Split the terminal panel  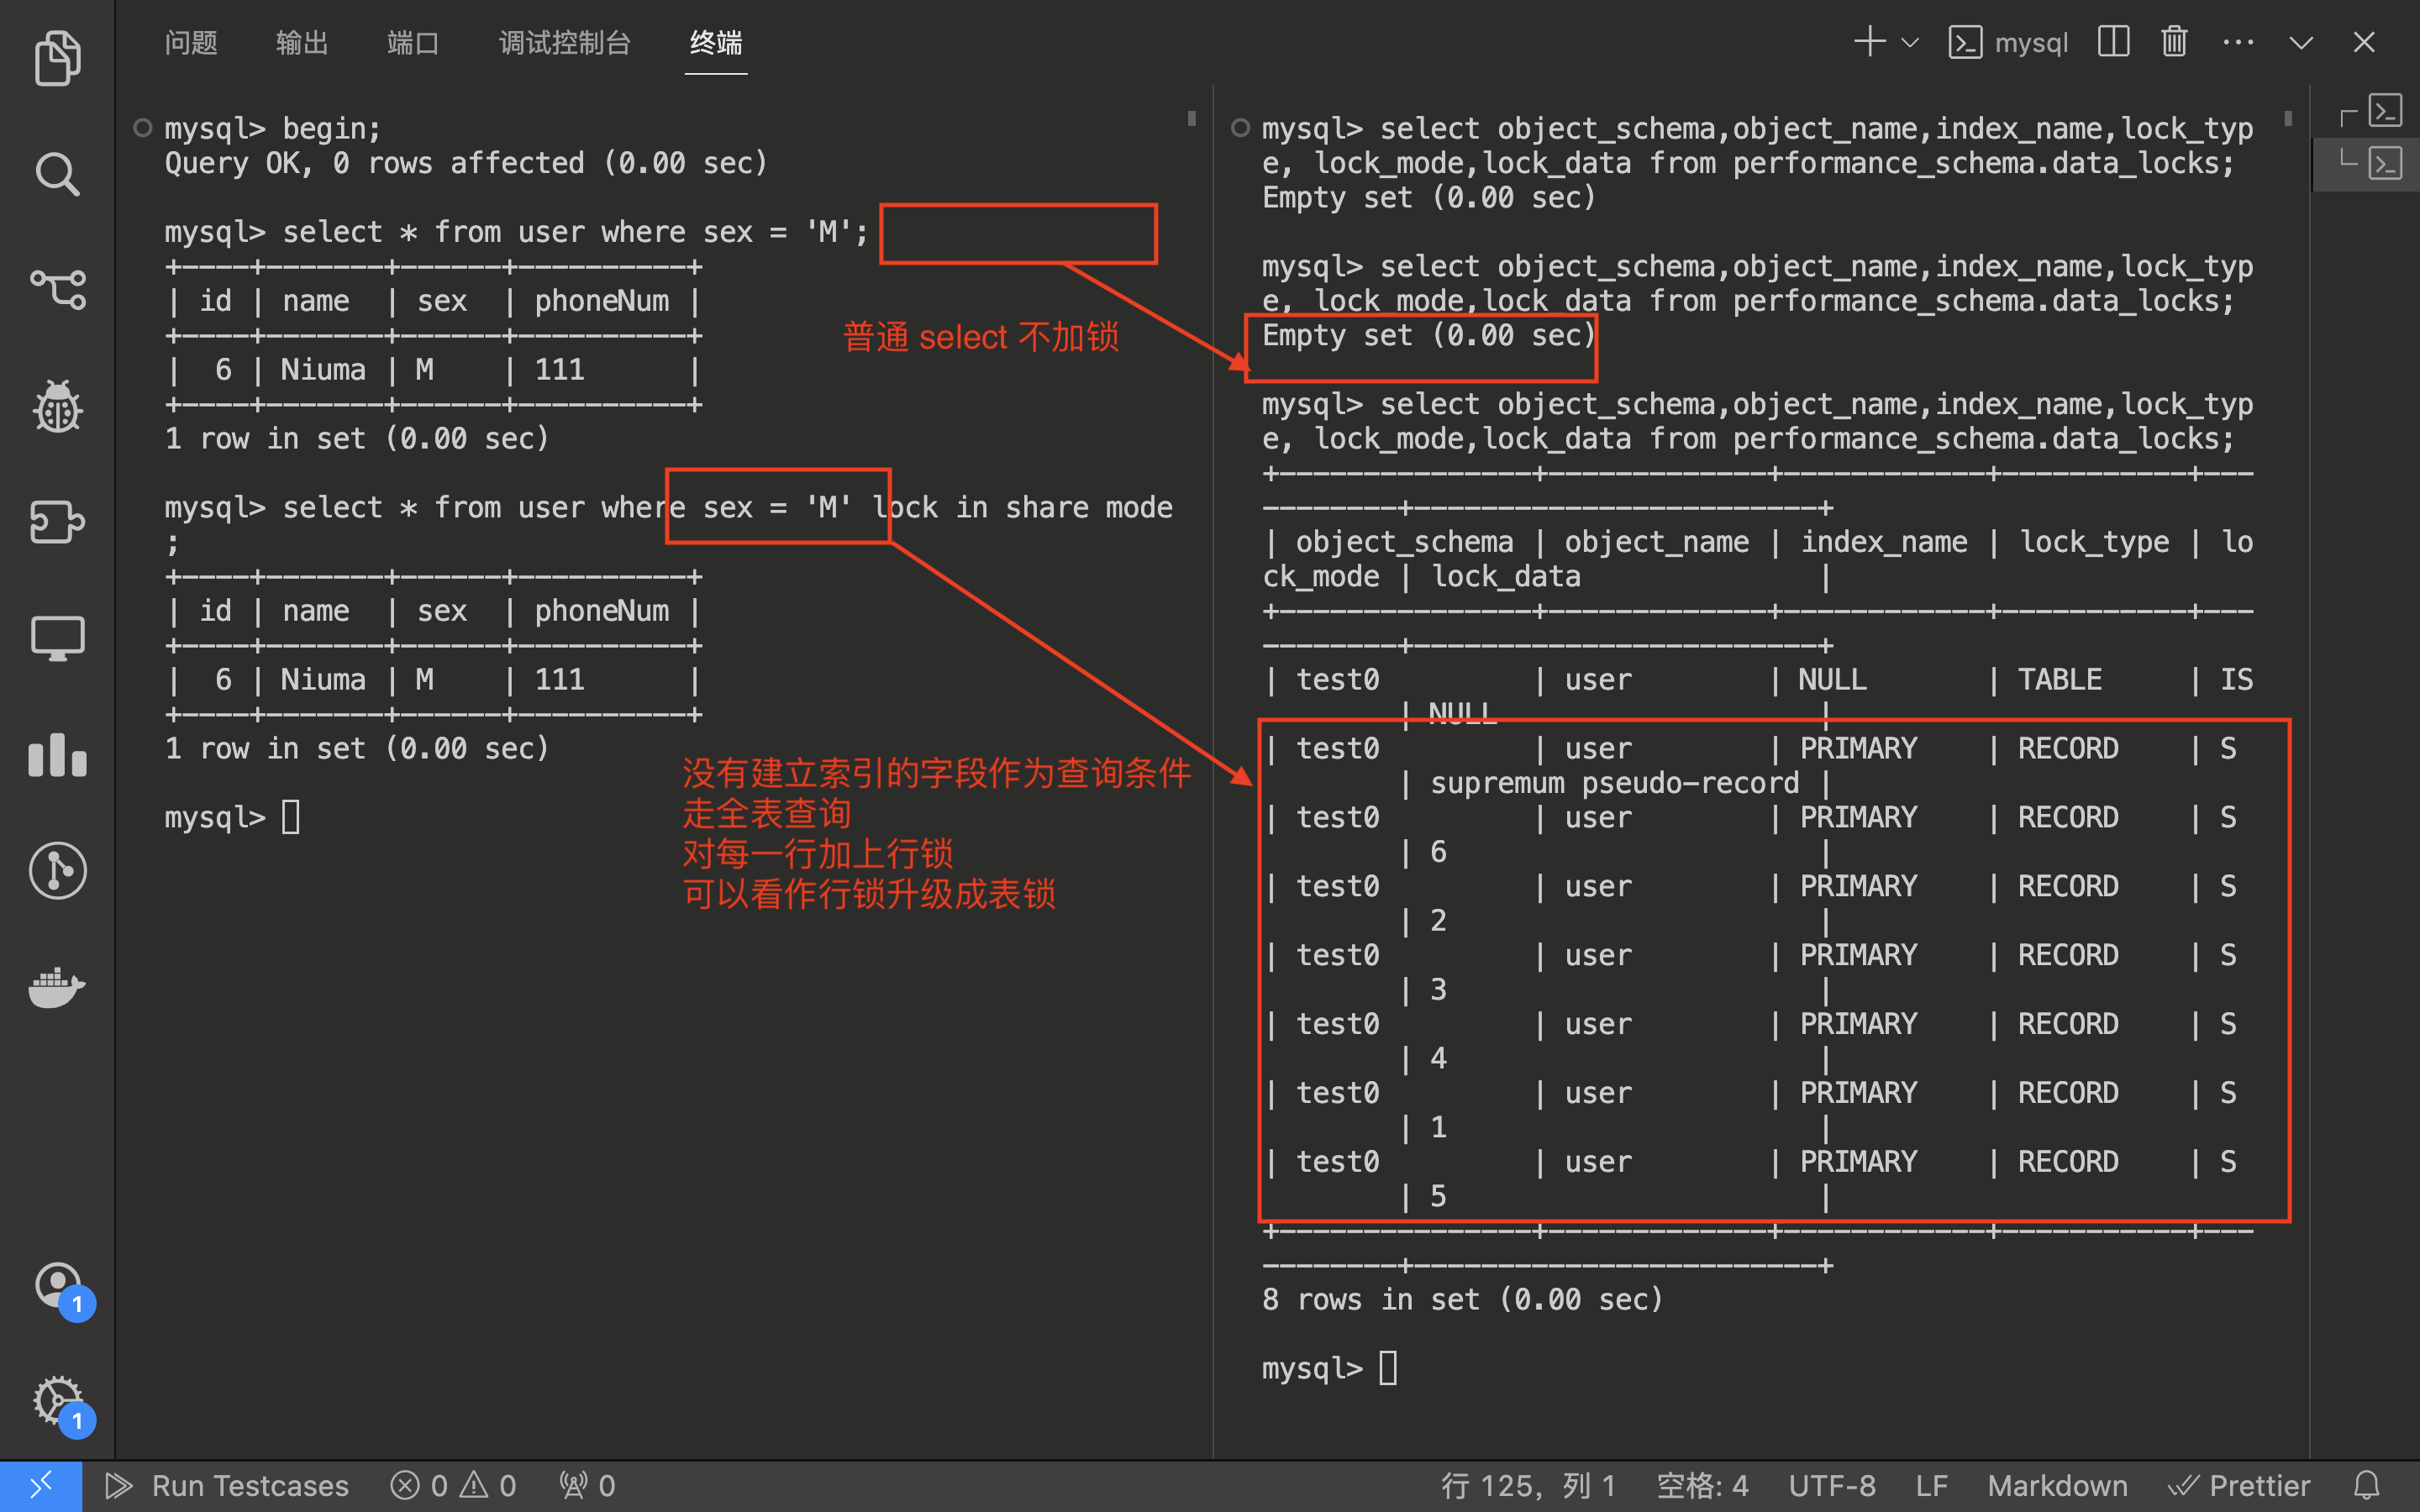pyautogui.click(x=2113, y=42)
